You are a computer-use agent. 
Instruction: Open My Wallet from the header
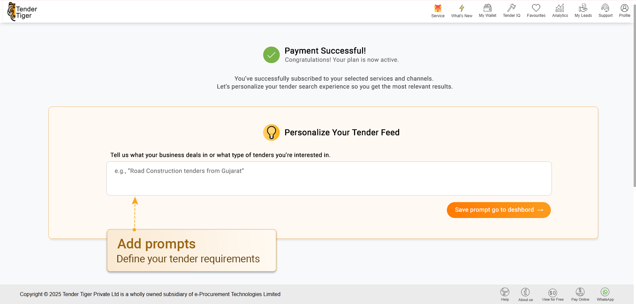tap(487, 8)
